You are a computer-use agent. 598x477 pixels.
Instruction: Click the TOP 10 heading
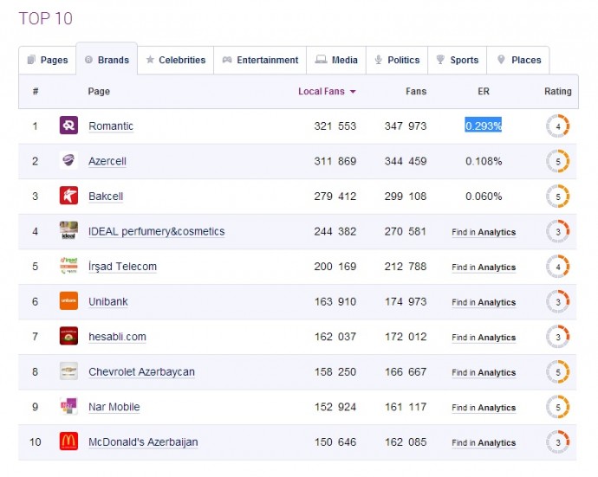tap(45, 18)
